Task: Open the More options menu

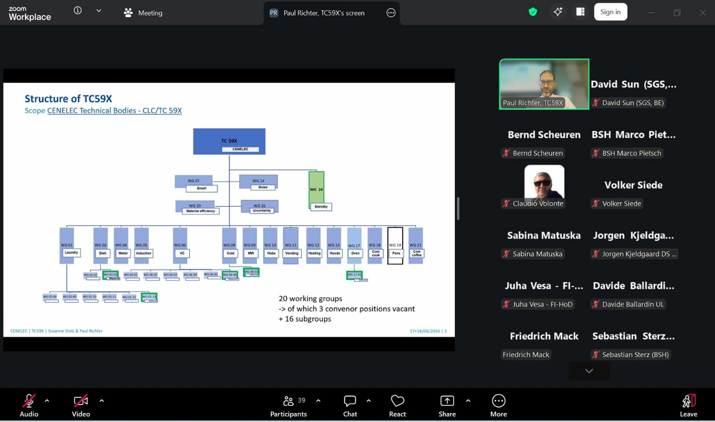Action: pos(498,405)
